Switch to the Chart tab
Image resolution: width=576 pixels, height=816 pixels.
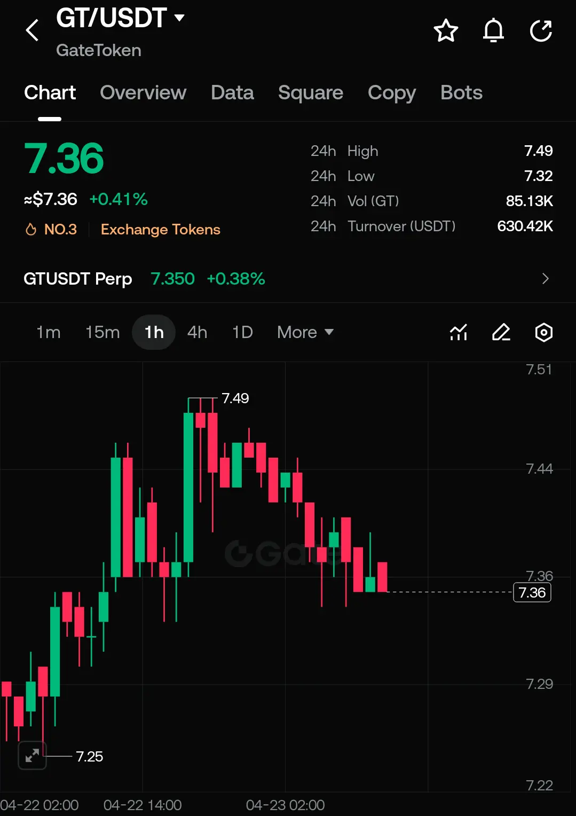50,92
